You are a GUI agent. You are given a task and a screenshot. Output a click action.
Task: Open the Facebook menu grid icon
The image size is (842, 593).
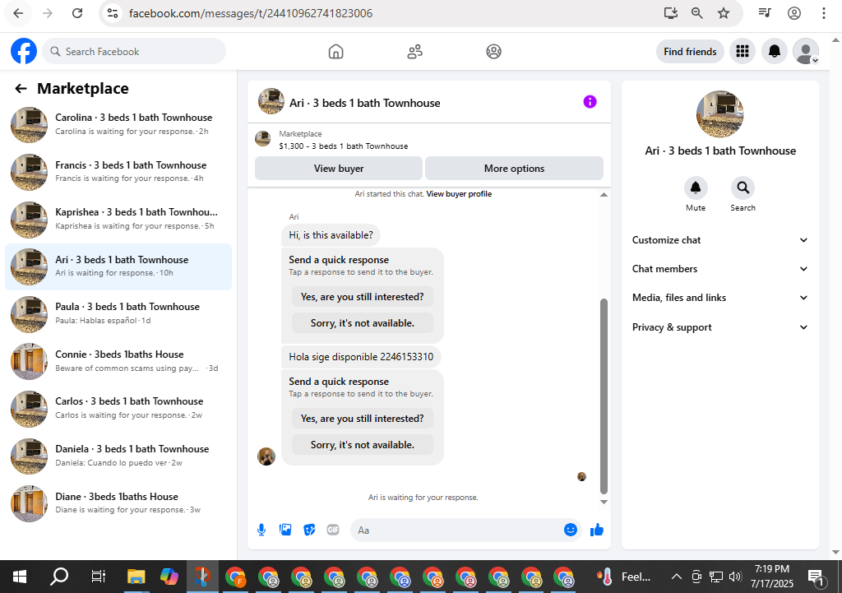[743, 52]
